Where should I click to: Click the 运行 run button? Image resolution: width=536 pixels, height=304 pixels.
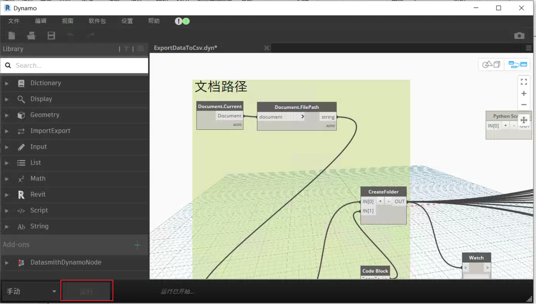point(86,291)
